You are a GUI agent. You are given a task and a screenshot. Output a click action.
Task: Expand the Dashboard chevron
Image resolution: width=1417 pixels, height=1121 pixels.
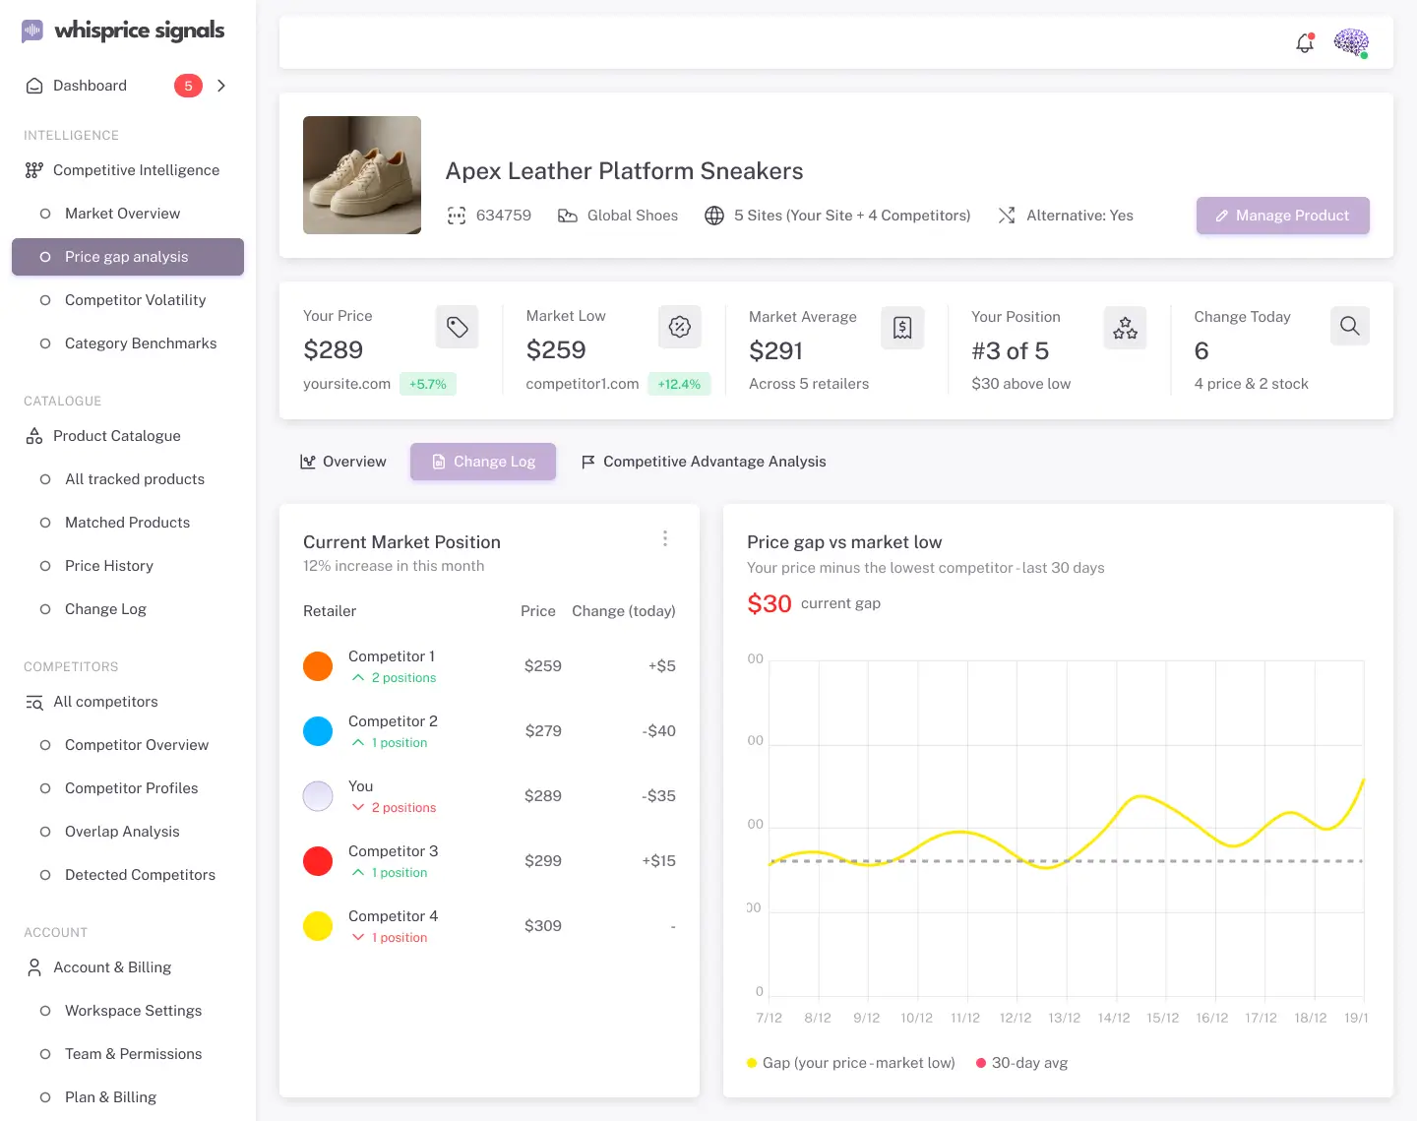click(220, 86)
